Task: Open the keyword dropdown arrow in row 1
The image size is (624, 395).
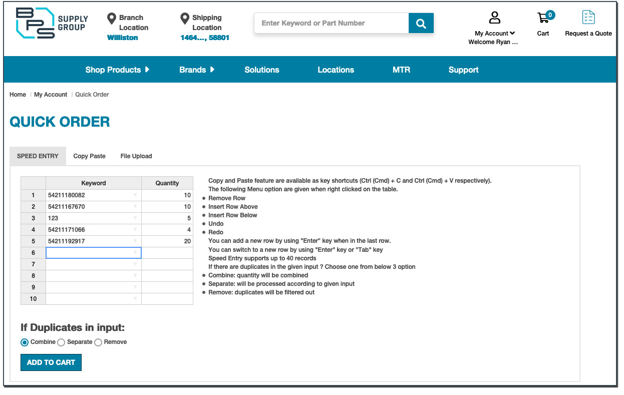Action: click(x=135, y=195)
